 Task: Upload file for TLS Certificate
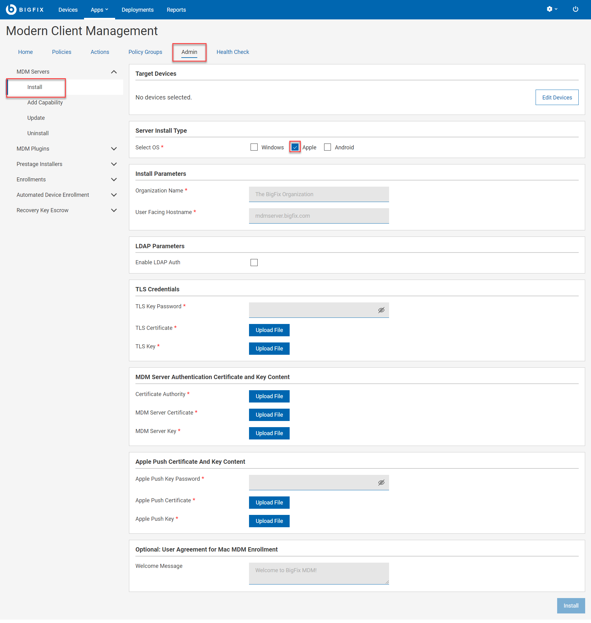269,330
